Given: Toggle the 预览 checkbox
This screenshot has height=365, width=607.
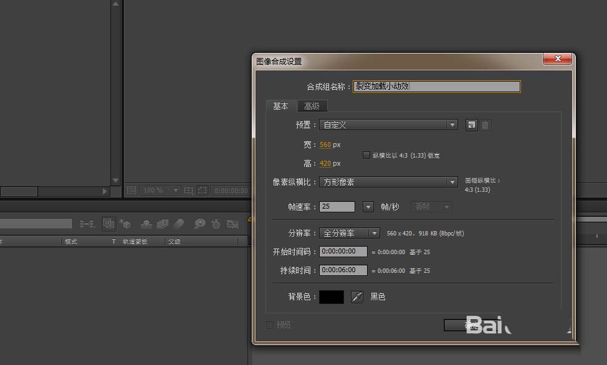Looking at the screenshot, I should tap(269, 325).
